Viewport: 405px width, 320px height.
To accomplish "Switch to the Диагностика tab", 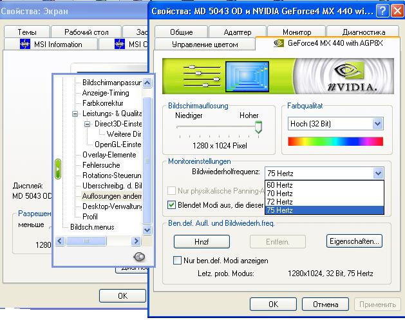I will click(363, 32).
